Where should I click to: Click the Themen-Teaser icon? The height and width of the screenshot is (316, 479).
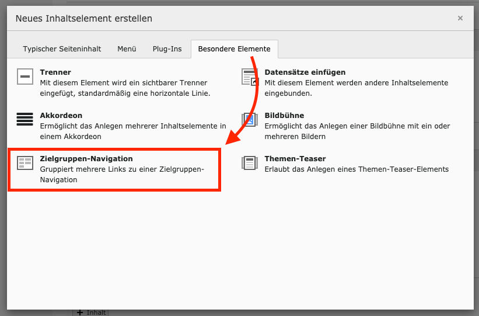click(x=250, y=163)
